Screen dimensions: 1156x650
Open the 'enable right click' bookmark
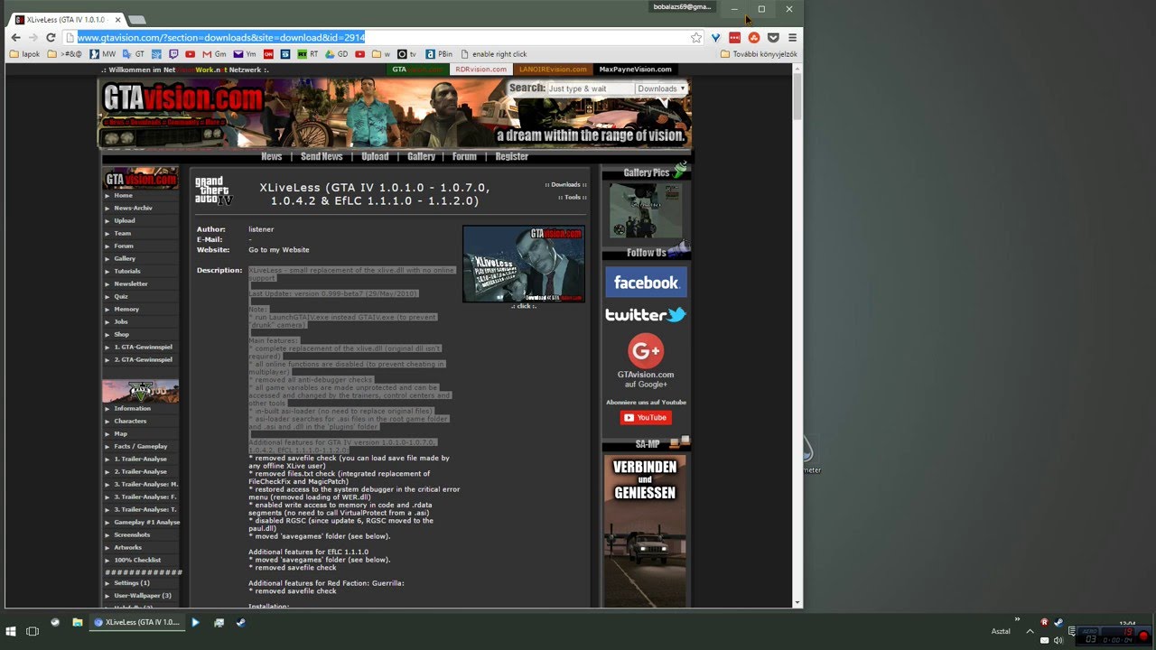pos(493,54)
